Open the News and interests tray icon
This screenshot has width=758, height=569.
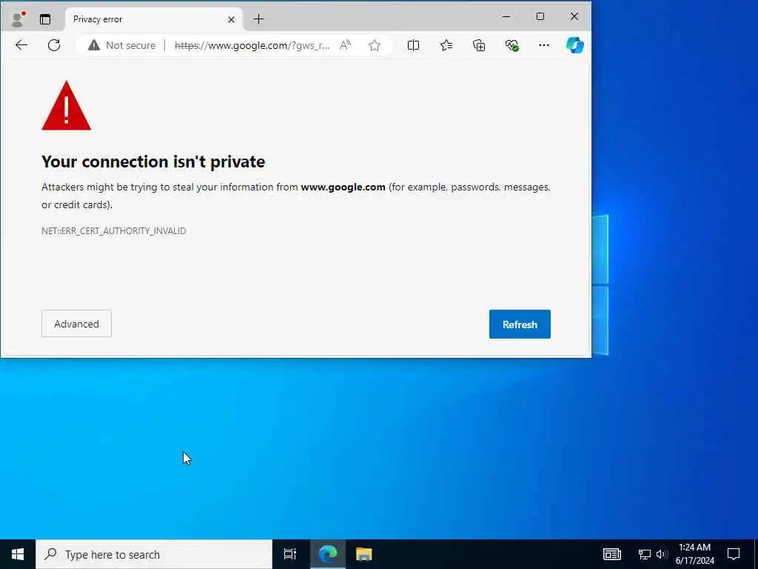(x=612, y=554)
